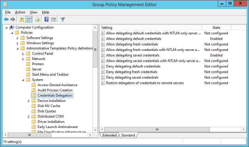Open the View menu

pyautogui.click(x=34, y=12)
